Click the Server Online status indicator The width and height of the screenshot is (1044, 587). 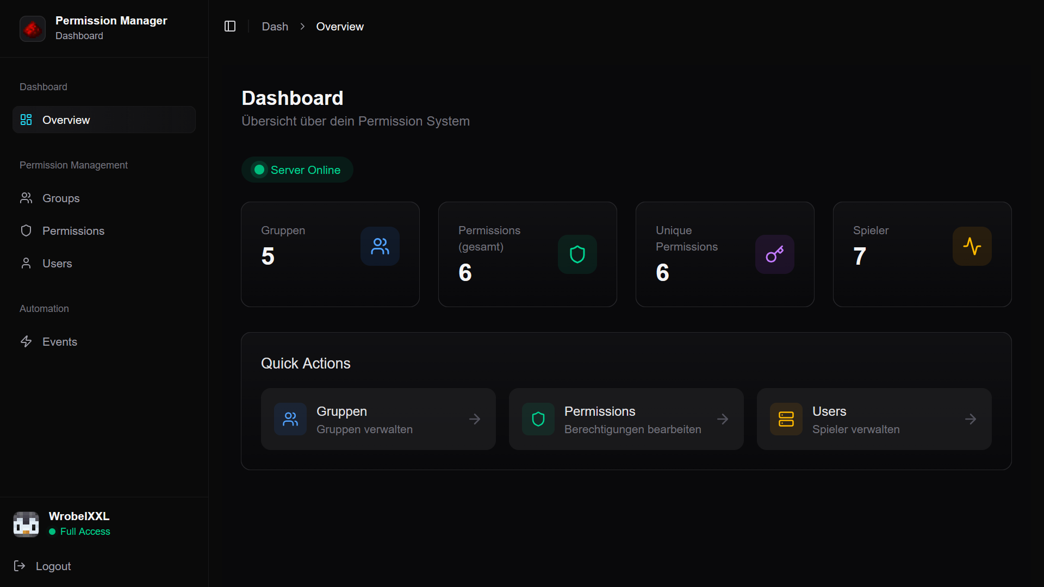point(297,170)
